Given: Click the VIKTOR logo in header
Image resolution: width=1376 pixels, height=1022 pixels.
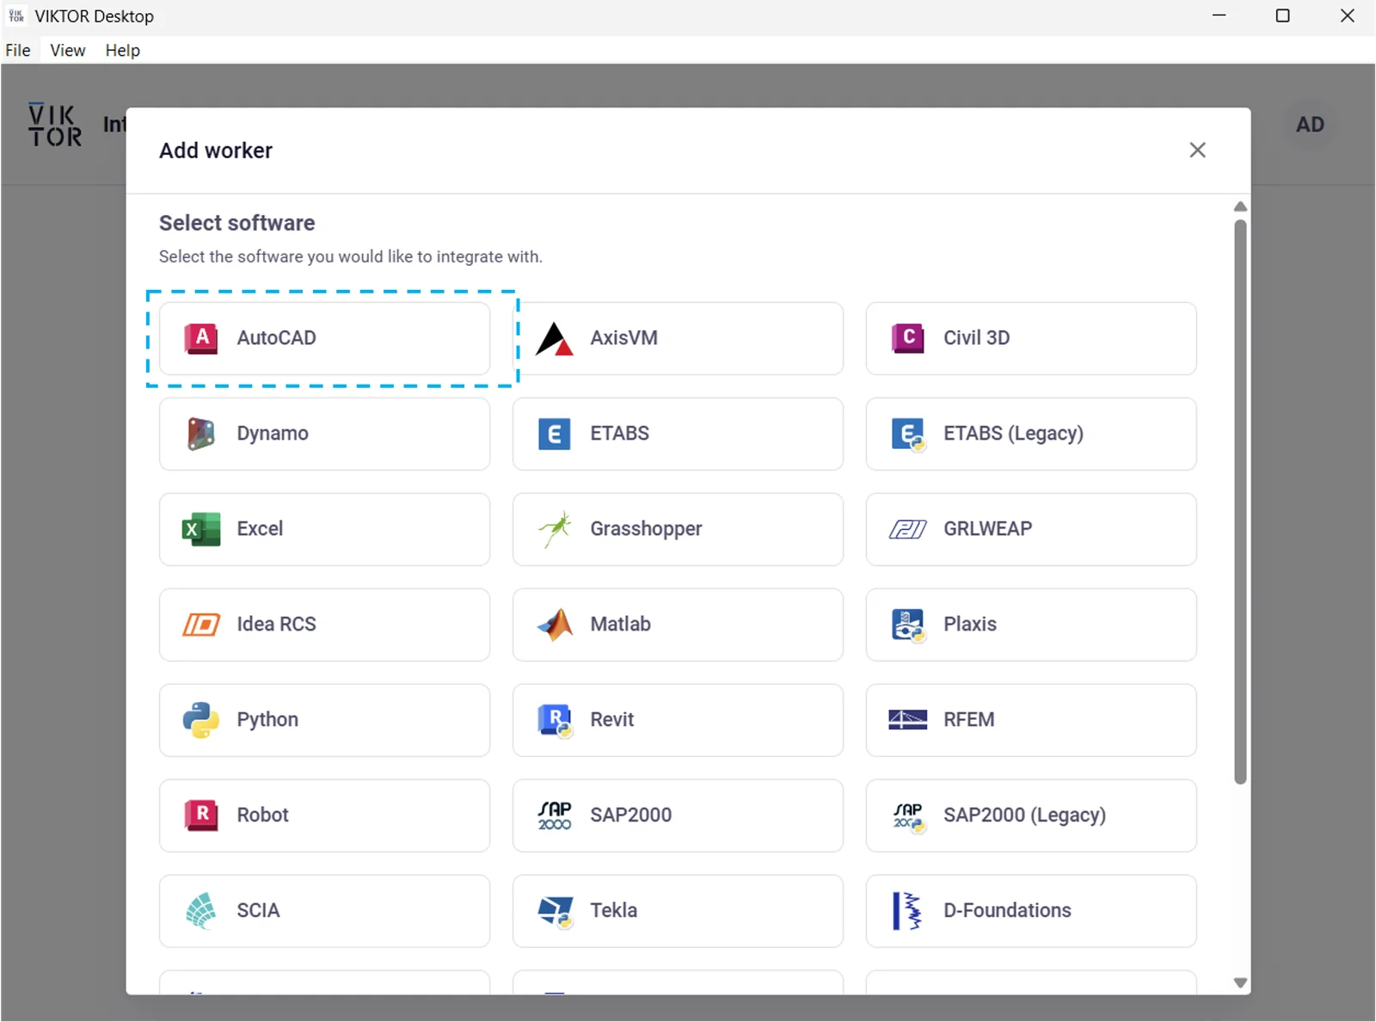Looking at the screenshot, I should point(55,126).
